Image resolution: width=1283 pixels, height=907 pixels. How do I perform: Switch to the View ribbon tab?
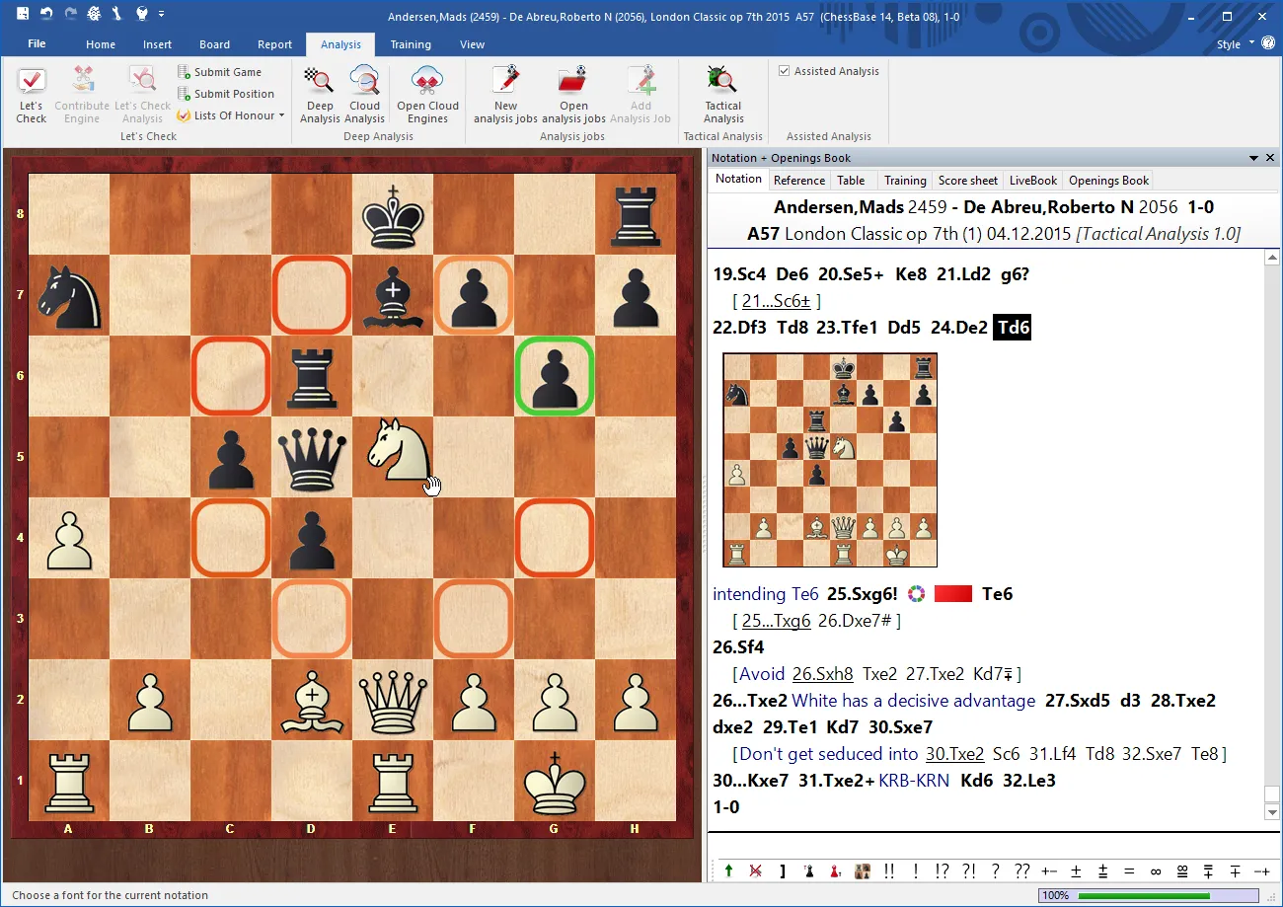[473, 44]
